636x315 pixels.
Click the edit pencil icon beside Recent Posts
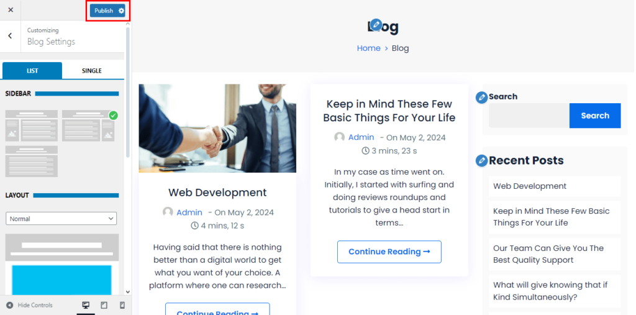click(x=481, y=161)
